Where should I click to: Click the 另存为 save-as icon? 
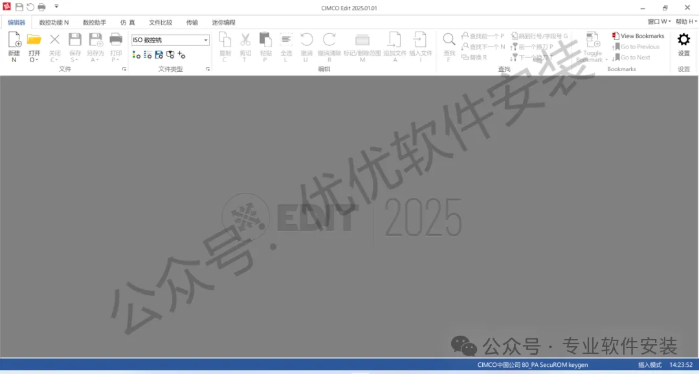pyautogui.click(x=95, y=39)
